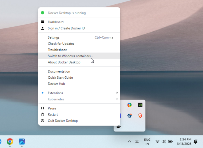
Task: Go to Docker Hub
Action: (x=79, y=84)
